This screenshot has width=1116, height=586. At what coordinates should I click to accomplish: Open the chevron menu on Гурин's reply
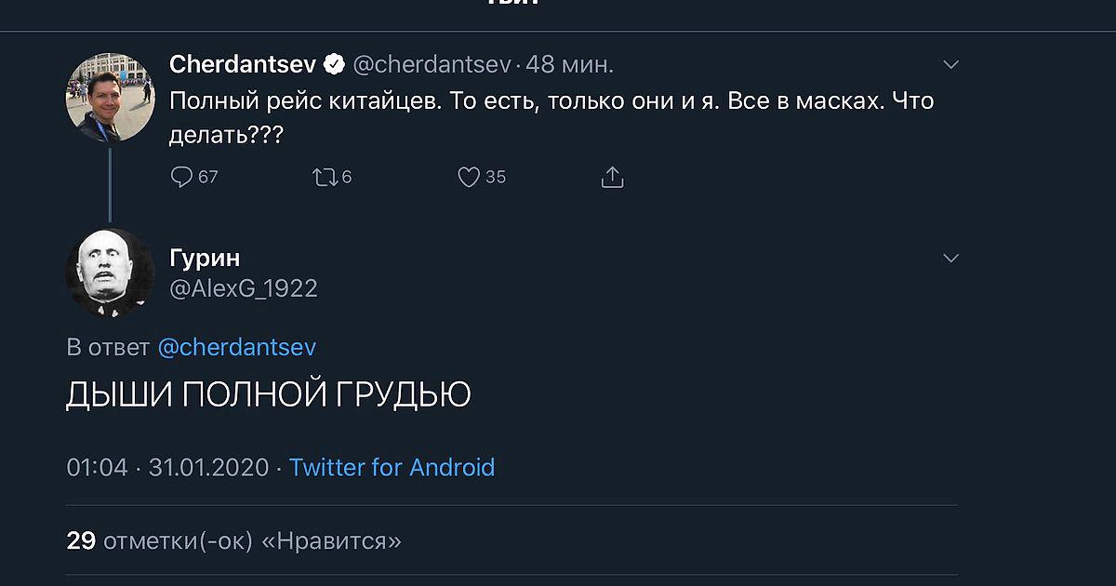[950, 258]
